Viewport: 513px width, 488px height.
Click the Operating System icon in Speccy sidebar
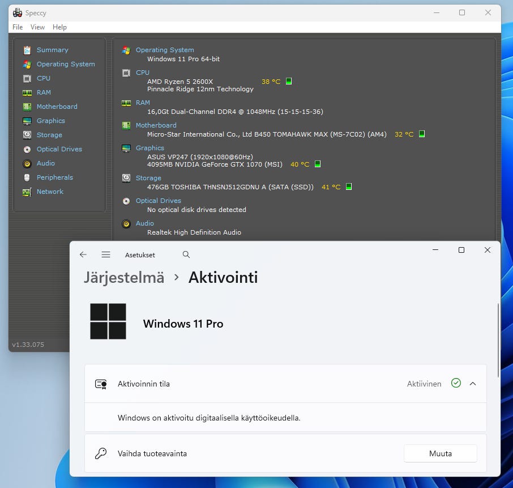click(x=27, y=64)
